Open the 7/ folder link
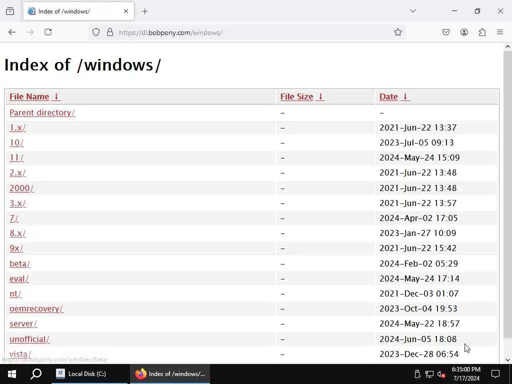512x384 pixels. (14, 218)
